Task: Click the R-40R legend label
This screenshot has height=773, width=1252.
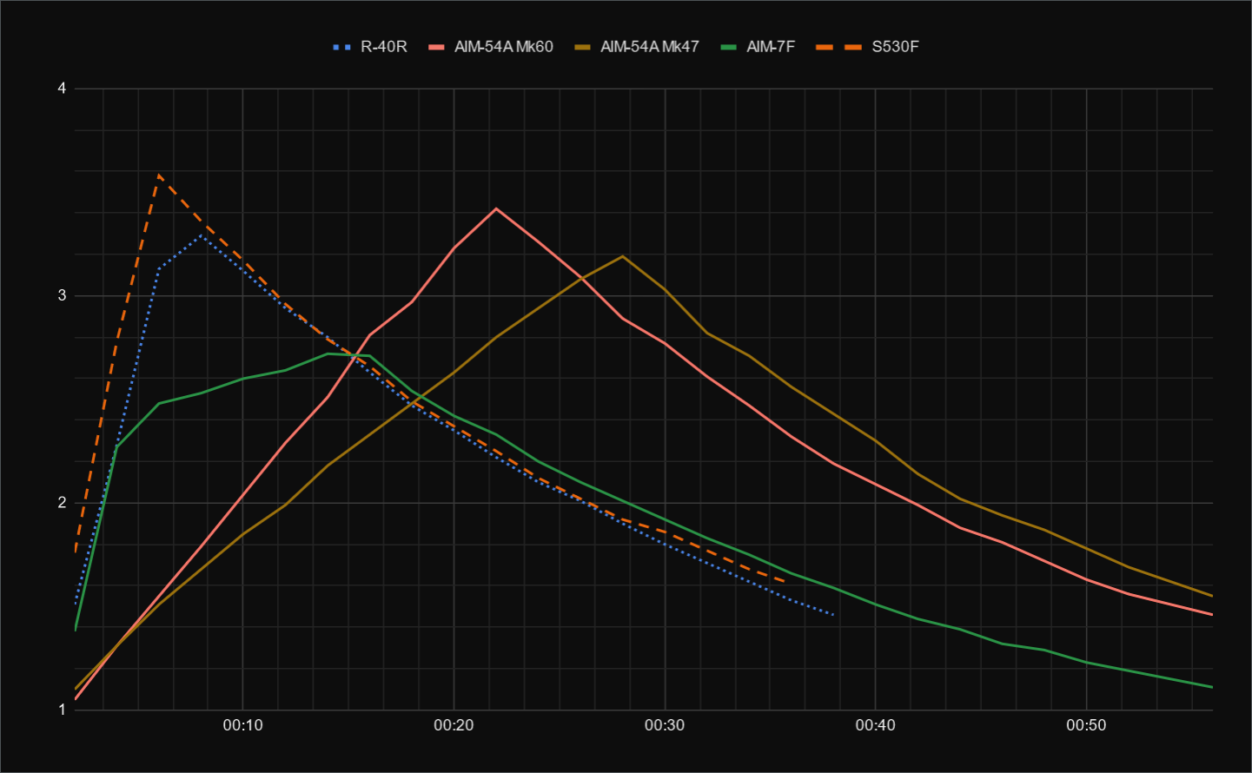Action: tap(383, 47)
